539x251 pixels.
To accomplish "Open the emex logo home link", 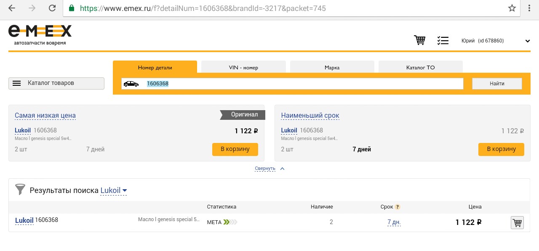I will click(x=40, y=35).
